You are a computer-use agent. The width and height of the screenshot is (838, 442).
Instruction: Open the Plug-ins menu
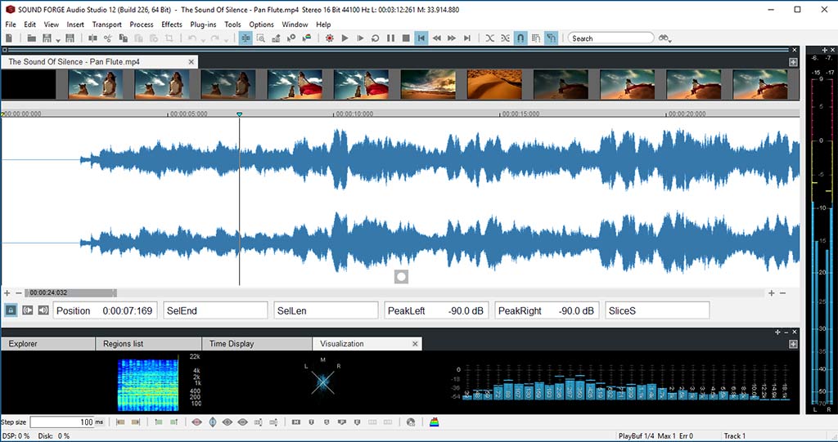[203, 25]
